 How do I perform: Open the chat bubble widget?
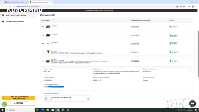click(192, 103)
